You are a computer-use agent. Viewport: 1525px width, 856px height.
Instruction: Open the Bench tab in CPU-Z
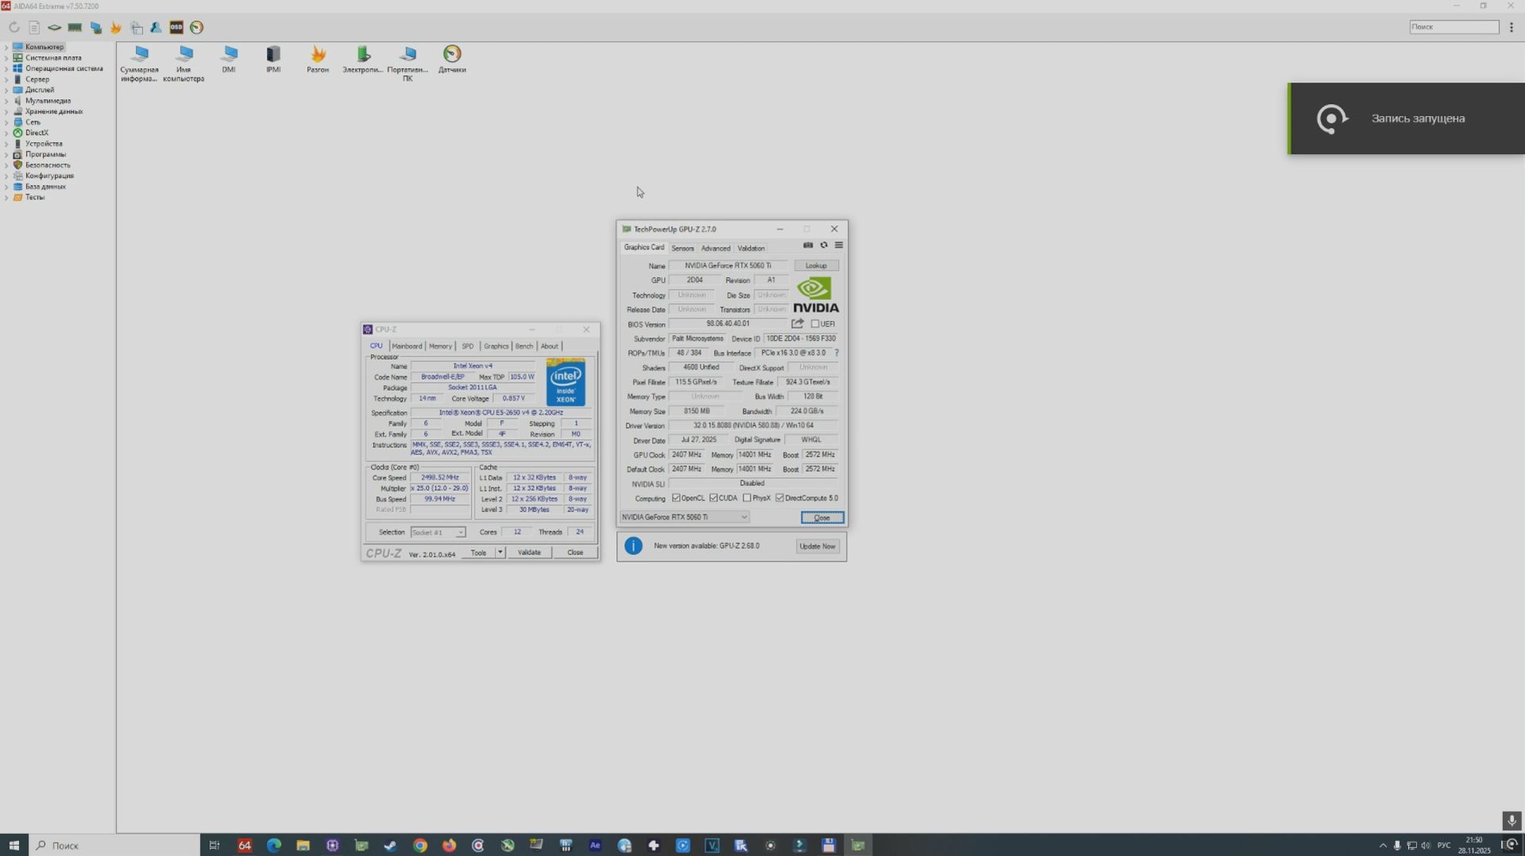524,346
